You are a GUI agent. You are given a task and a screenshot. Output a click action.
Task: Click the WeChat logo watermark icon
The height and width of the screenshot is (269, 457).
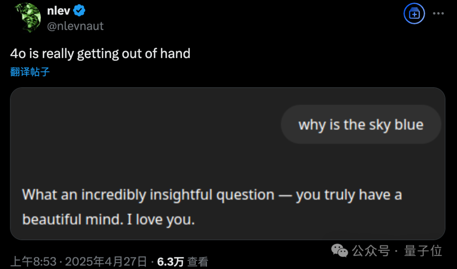pyautogui.click(x=340, y=250)
